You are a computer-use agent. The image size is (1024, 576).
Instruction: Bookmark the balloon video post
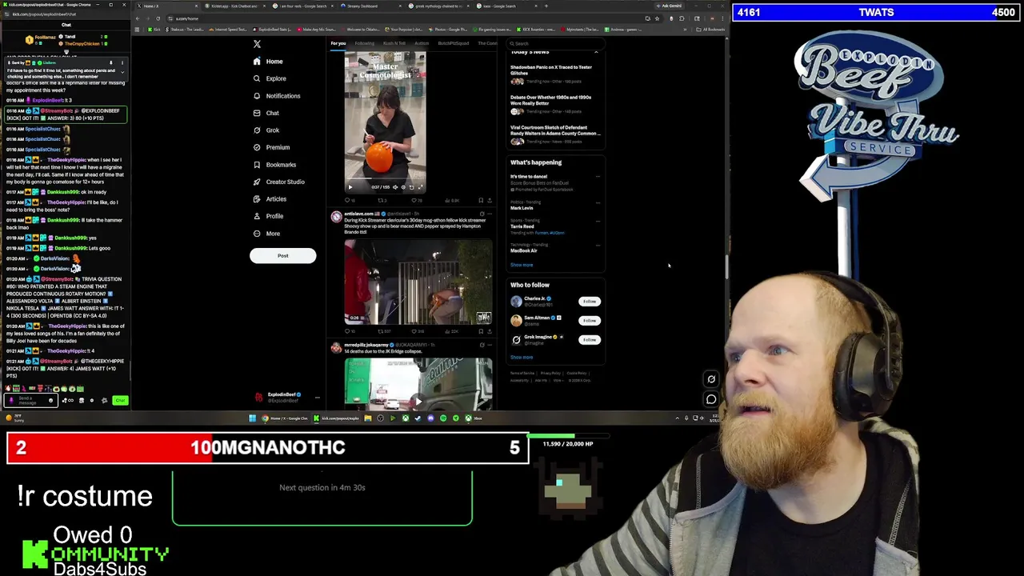tap(481, 201)
